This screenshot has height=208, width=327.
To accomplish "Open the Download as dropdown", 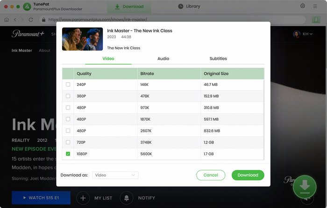I will (x=115, y=175).
